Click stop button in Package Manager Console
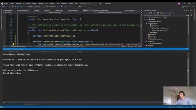 click(x=80, y=51)
